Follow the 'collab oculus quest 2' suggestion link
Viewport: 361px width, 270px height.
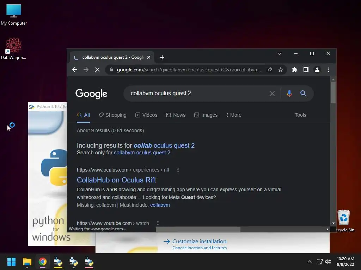click(164, 146)
